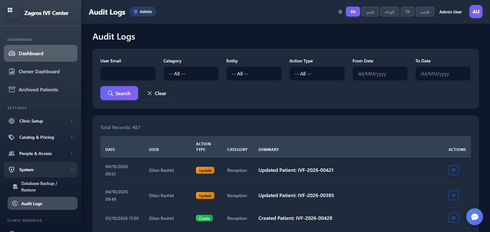Click the Database Backup stack icon
Viewport: 490px width, 232px height.
[x=15, y=187]
